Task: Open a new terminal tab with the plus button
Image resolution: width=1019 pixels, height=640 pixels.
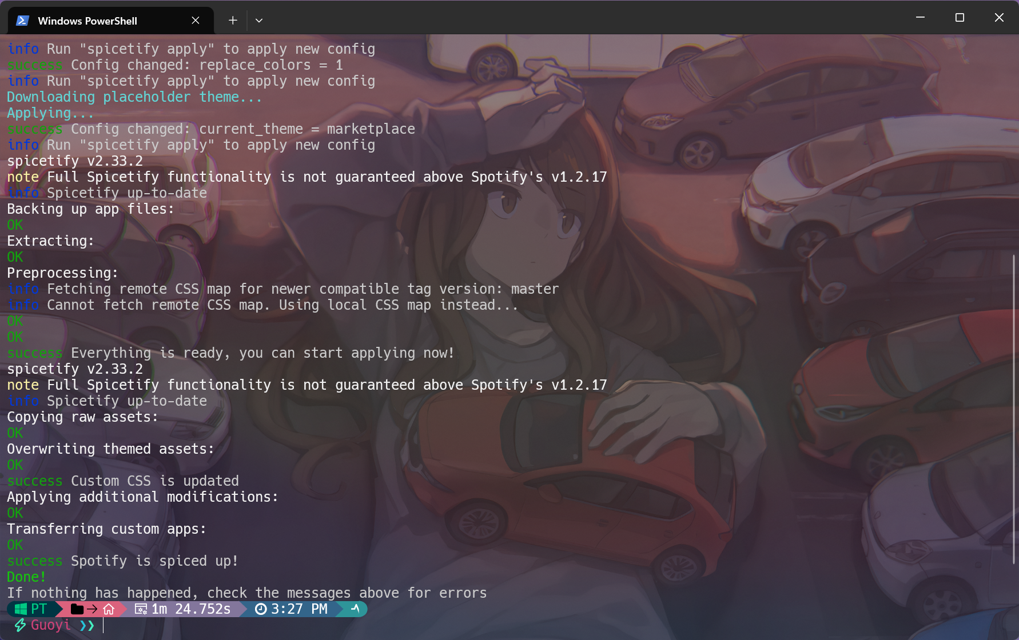Action: [x=232, y=20]
